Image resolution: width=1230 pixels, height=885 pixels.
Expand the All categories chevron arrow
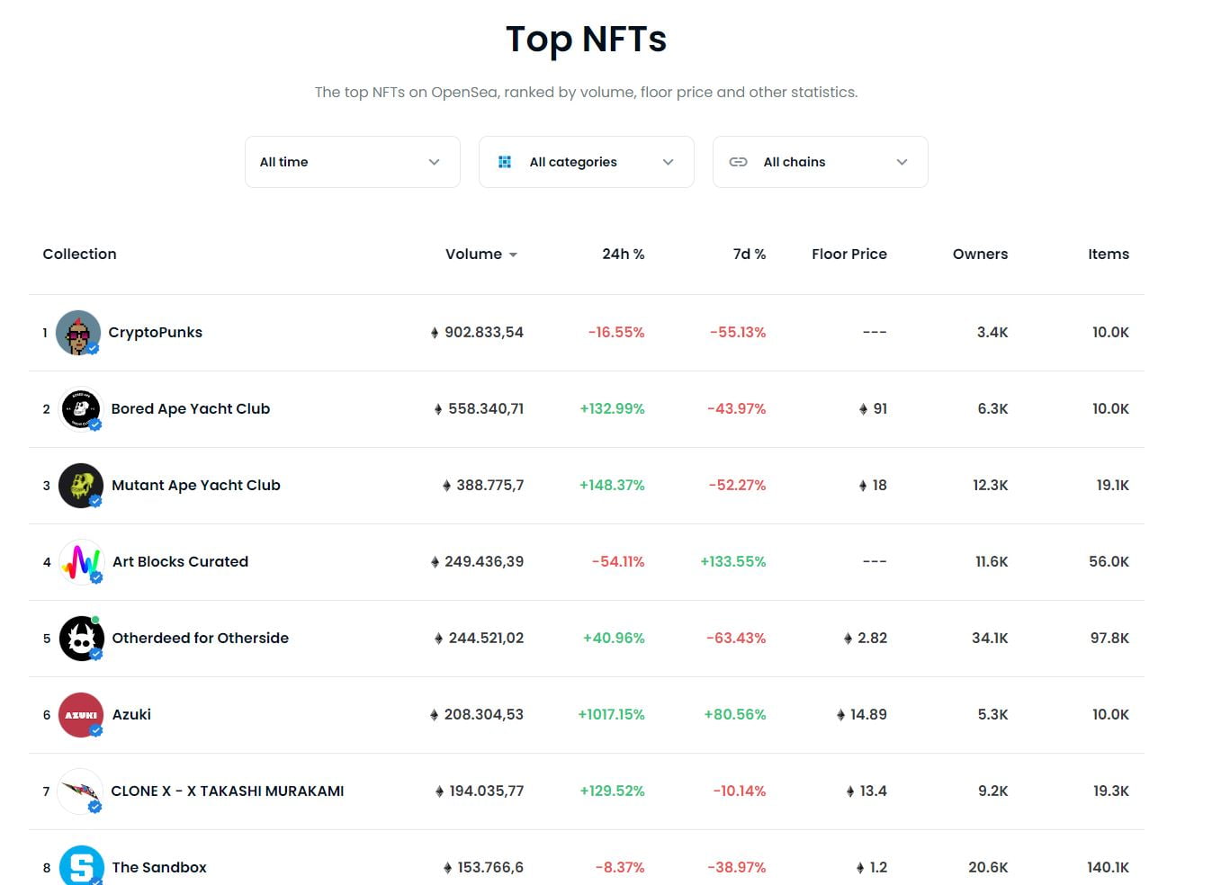pyautogui.click(x=669, y=162)
